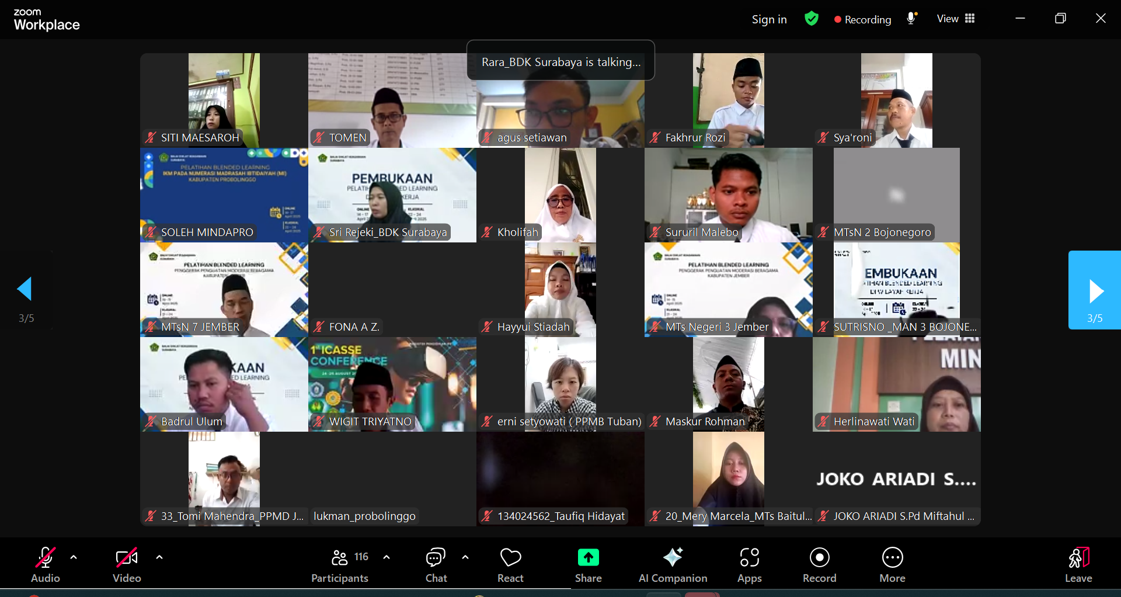
Task: Leave the meeting
Action: click(x=1078, y=564)
